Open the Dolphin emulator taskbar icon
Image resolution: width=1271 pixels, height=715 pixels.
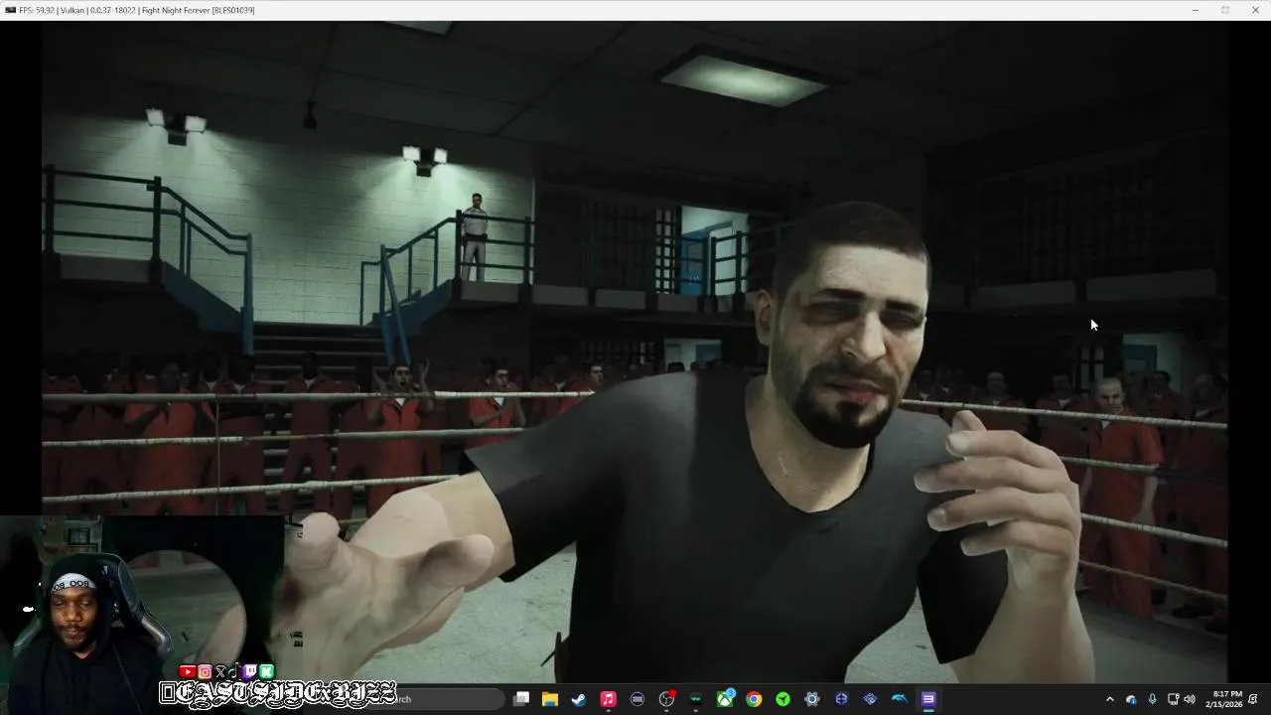click(x=900, y=699)
